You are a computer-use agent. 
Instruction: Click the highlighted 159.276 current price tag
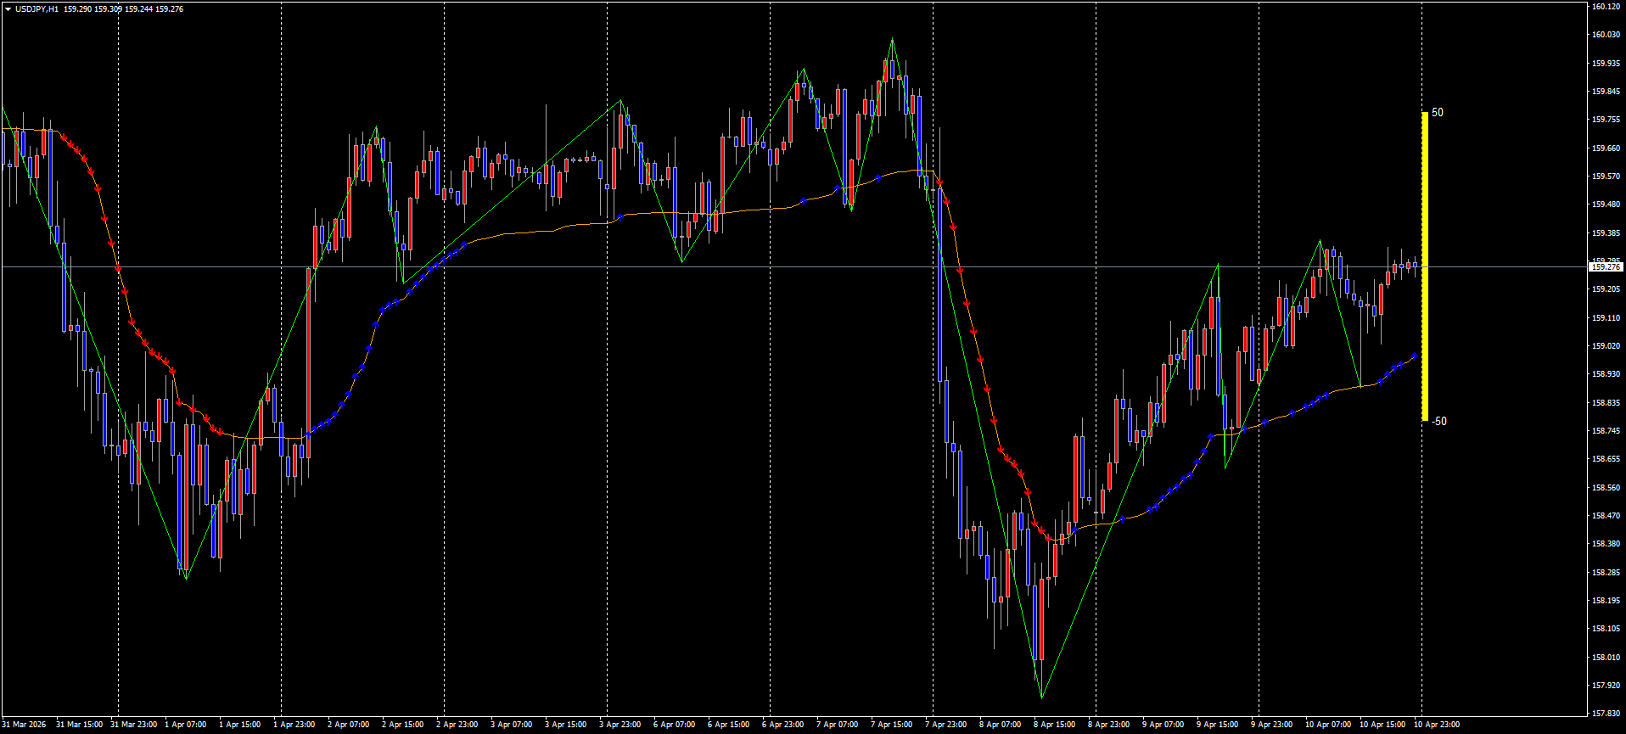1605,266
